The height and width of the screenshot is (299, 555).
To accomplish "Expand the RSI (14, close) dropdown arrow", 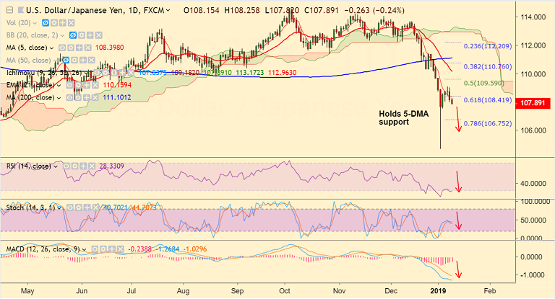I will (x=56, y=166).
